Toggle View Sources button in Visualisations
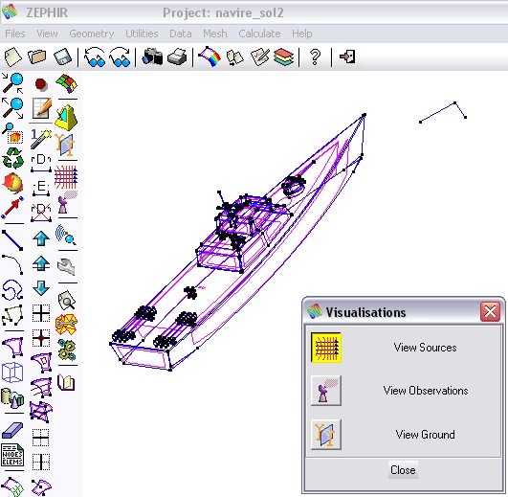The width and height of the screenshot is (508, 497). [x=326, y=348]
